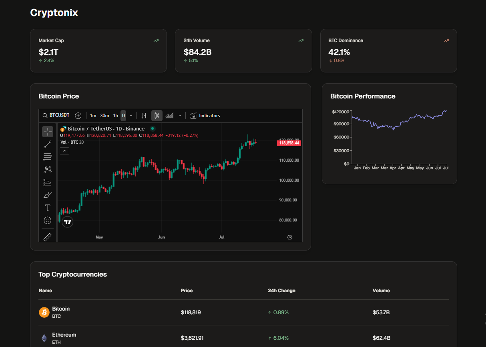486x347 pixels.
Task: Click the Top Cryptocurrencies heading
Action: [x=73, y=275]
